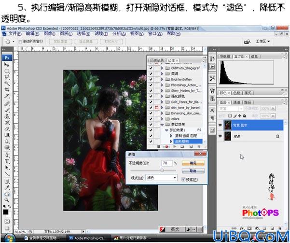290x243 pixels.
Task: Open the Tool Presets crossed-tools dock icon
Action: pyautogui.click(x=212, y=79)
